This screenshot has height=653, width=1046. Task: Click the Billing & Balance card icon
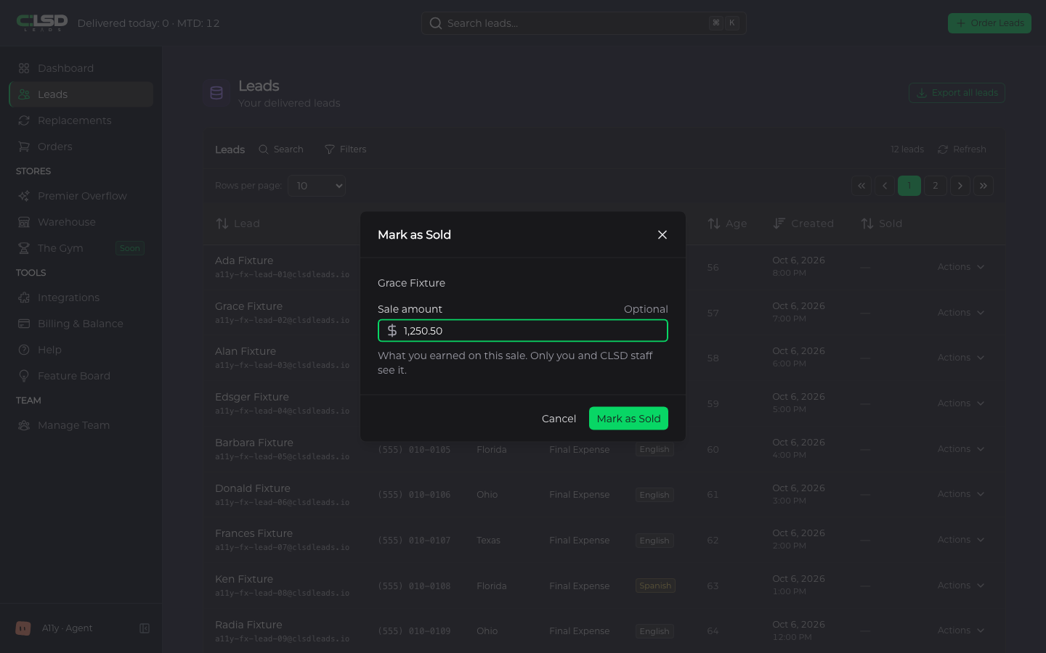click(x=24, y=324)
